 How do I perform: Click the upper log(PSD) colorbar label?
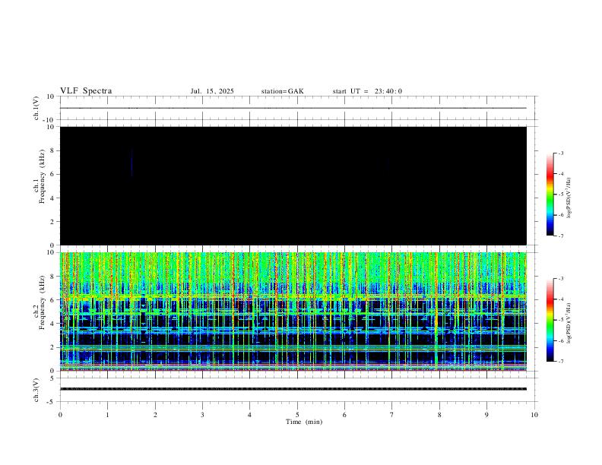(x=569, y=198)
